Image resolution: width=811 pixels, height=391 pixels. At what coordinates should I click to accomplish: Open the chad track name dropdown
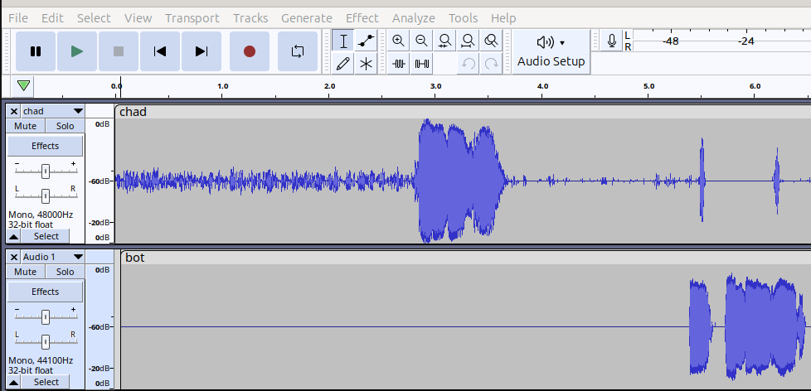(78, 111)
